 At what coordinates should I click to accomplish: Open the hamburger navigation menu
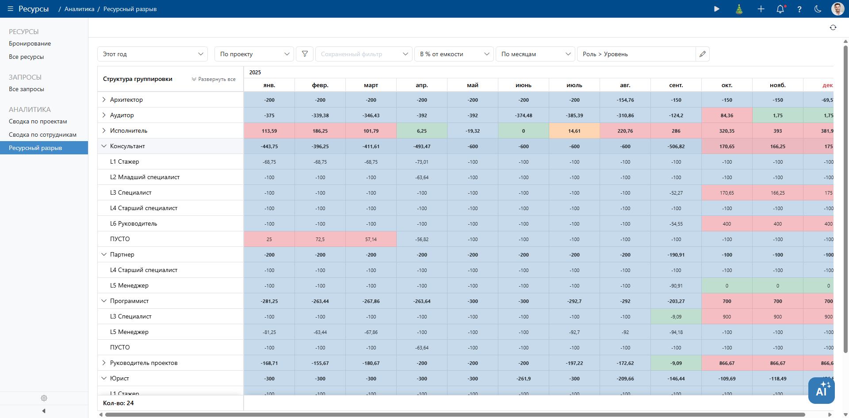[x=10, y=9]
